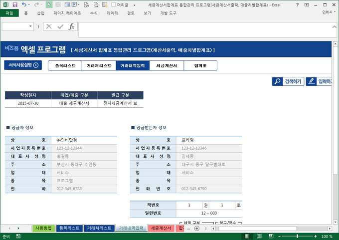This screenshot has width=339, height=240.
Task: Click the Save icon in quick access toolbar
Action: coord(14,4)
